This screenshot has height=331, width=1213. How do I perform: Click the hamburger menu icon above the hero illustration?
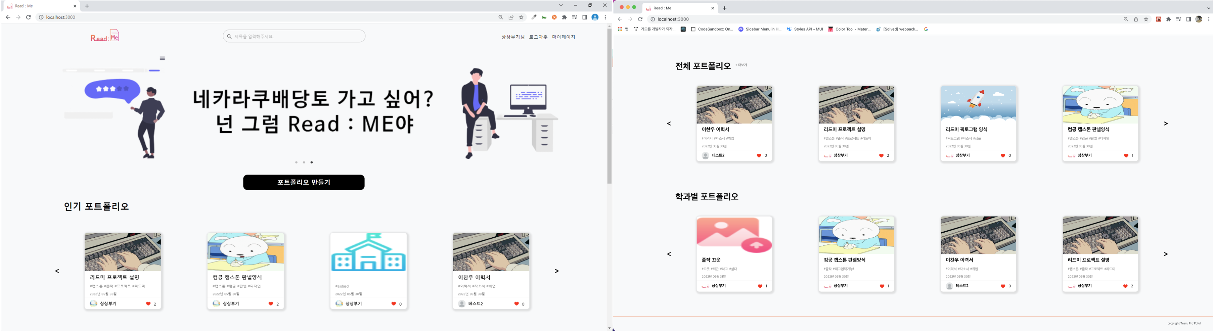(163, 58)
